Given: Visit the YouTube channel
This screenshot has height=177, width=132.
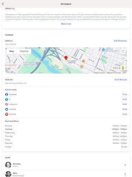Looking at the screenshot, I should tap(125, 114).
